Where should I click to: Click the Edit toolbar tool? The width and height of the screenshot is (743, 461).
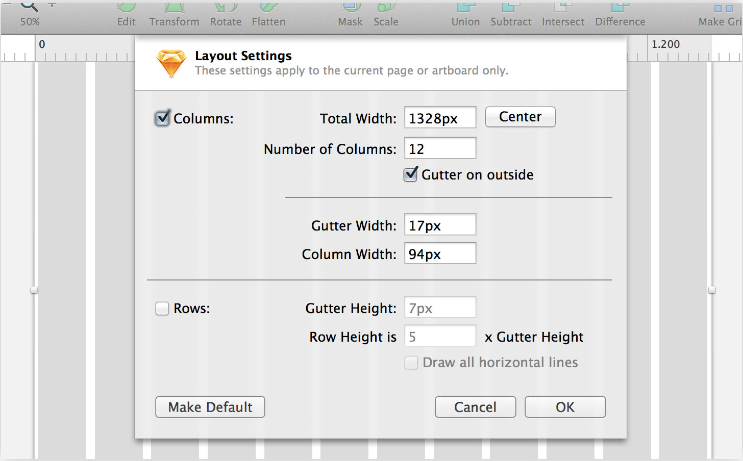click(126, 14)
